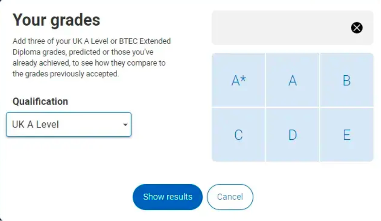Click the 'Your grades' heading
This screenshot has height=221, width=381.
(x=56, y=20)
